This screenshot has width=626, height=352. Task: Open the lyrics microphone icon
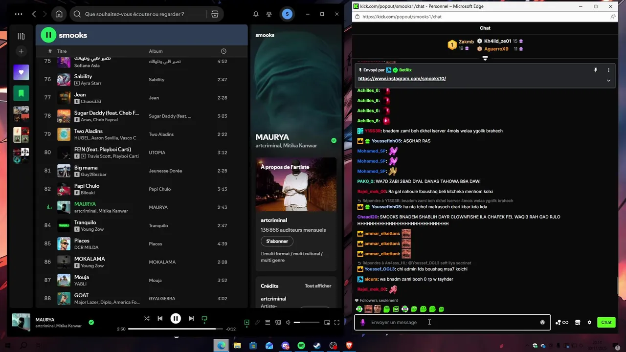click(x=257, y=323)
